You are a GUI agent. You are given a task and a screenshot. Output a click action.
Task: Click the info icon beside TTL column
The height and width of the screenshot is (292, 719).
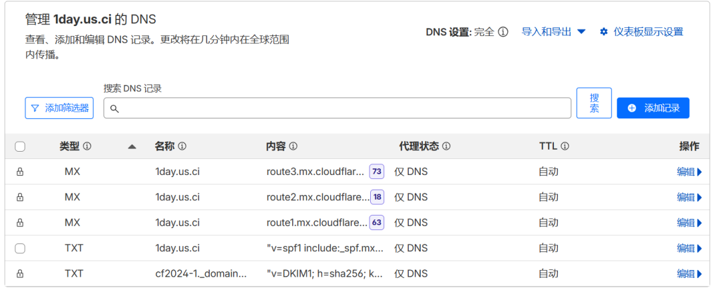pyautogui.click(x=565, y=146)
